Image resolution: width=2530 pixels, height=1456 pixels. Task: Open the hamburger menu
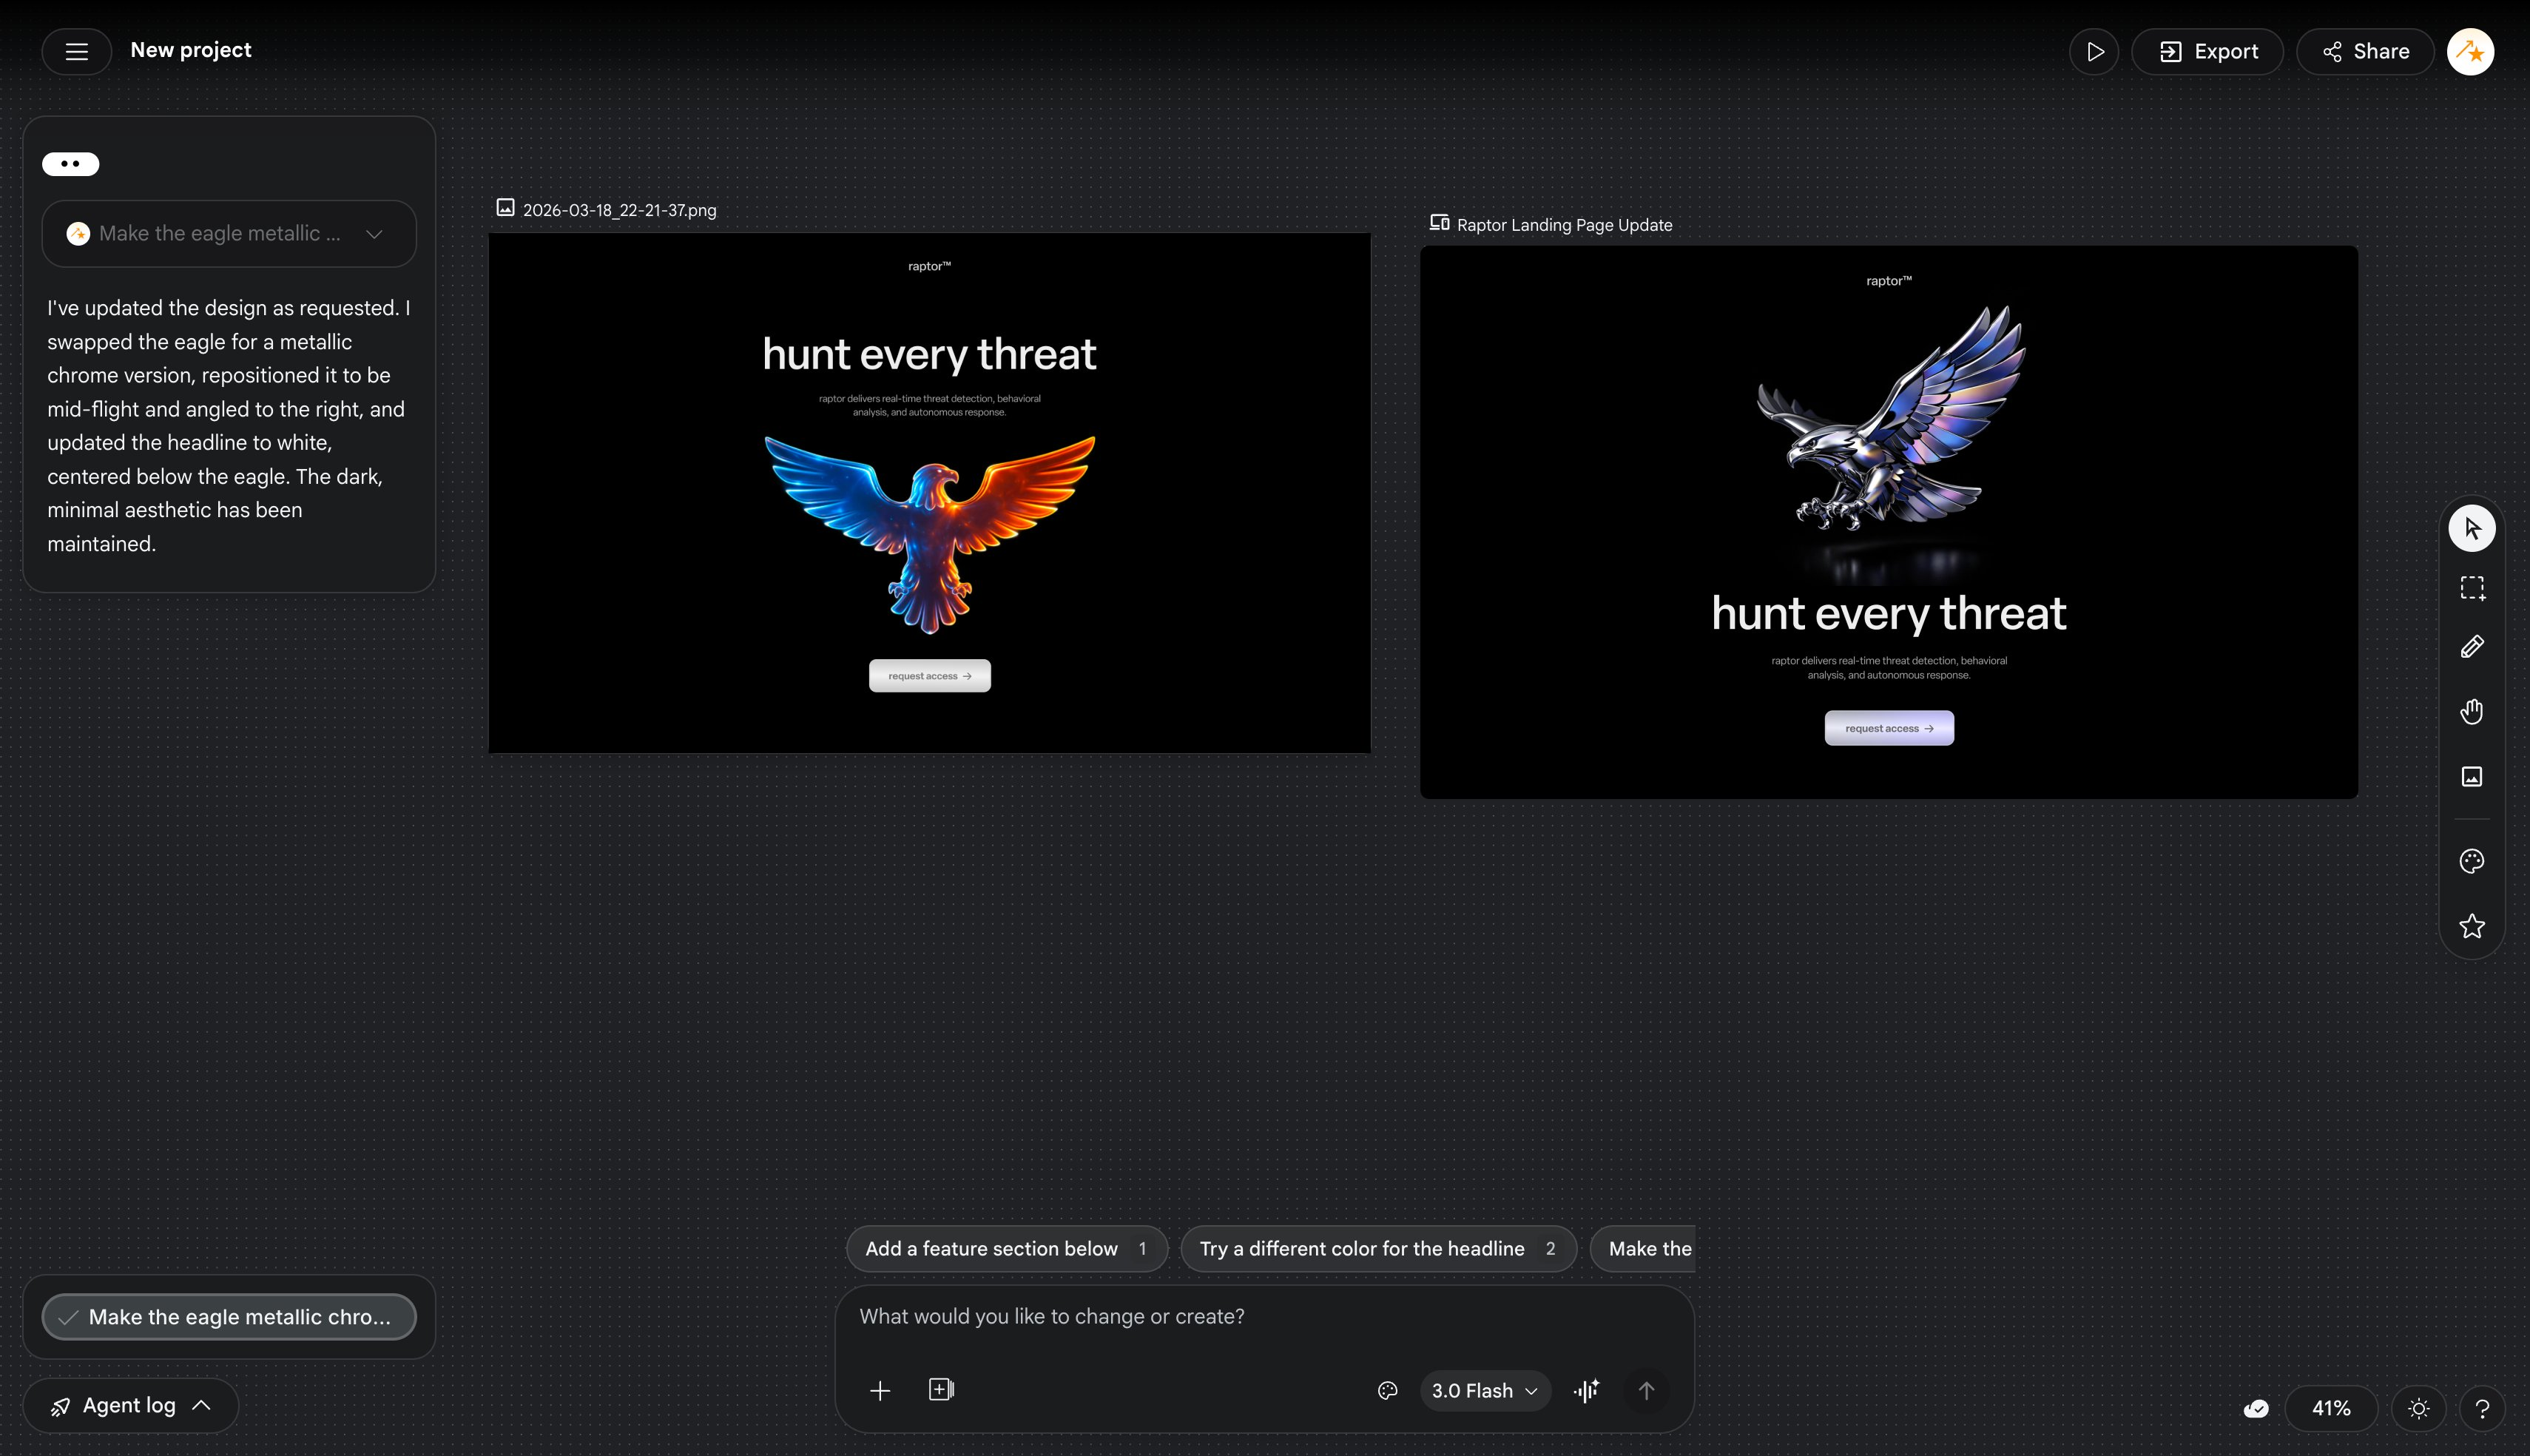77,52
